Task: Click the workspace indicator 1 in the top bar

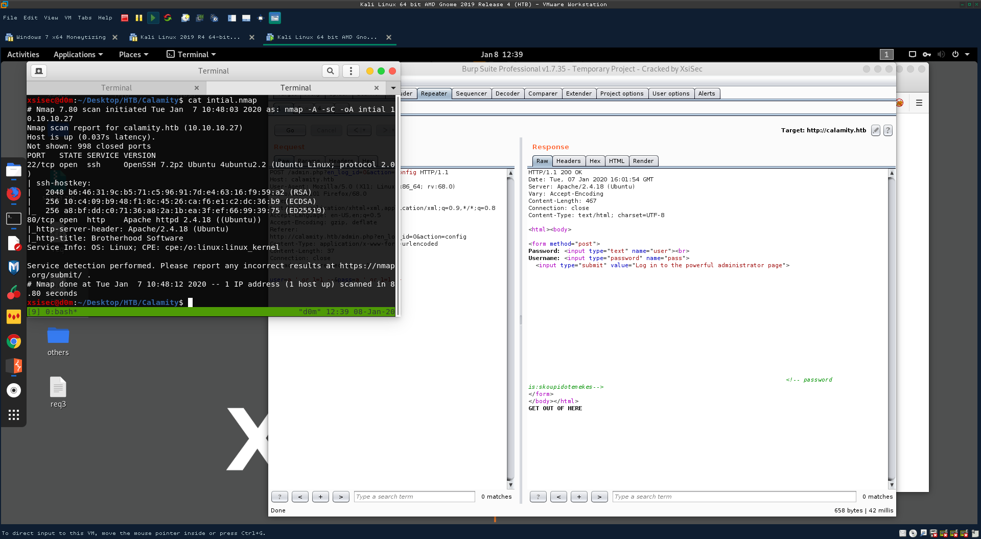Action: [x=886, y=54]
